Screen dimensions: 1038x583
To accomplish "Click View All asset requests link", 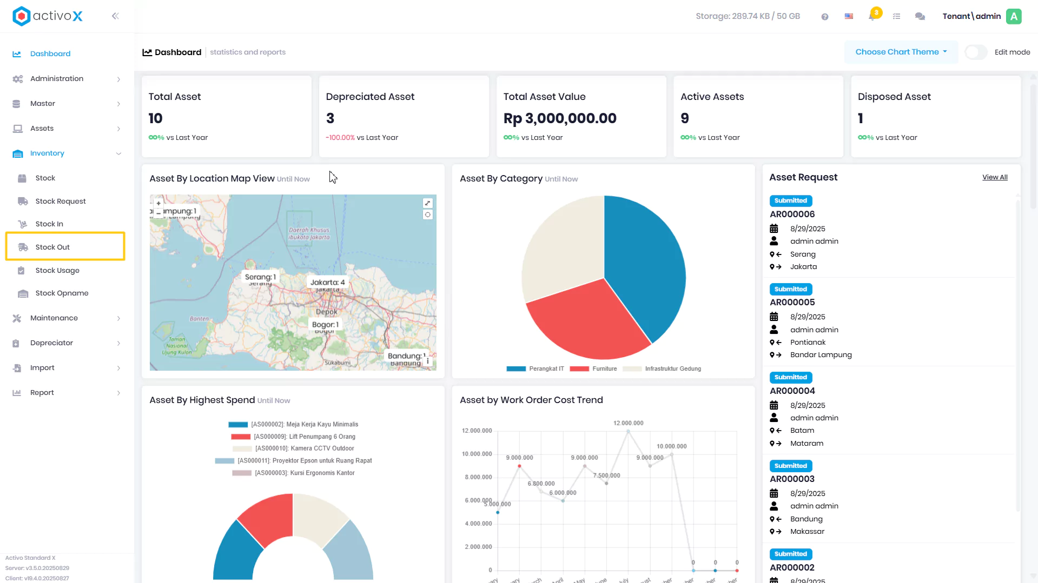I will 995,177.
